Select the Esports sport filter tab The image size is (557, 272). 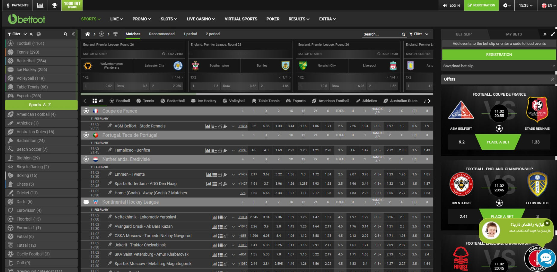tap(296, 101)
